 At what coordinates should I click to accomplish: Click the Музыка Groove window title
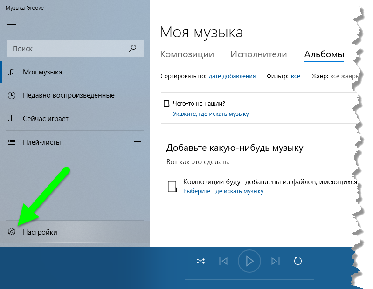[x=25, y=8]
